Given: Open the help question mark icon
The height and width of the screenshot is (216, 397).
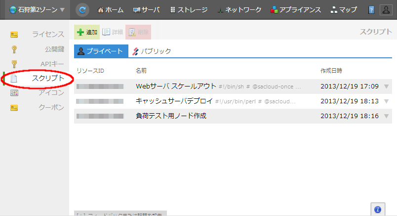Looking at the screenshot, I should (x=371, y=10).
